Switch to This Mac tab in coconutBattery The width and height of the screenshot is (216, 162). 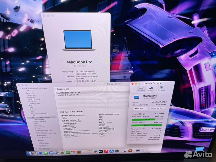141,89
